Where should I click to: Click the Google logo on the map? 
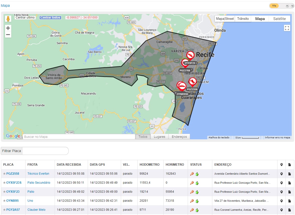[13, 136]
